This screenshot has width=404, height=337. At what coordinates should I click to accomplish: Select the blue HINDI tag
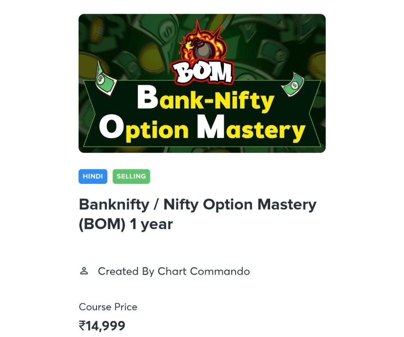pos(93,176)
